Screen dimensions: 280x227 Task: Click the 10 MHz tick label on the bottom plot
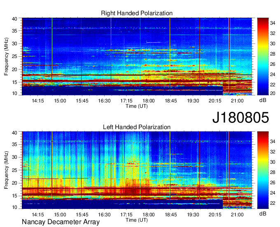(x=15, y=207)
